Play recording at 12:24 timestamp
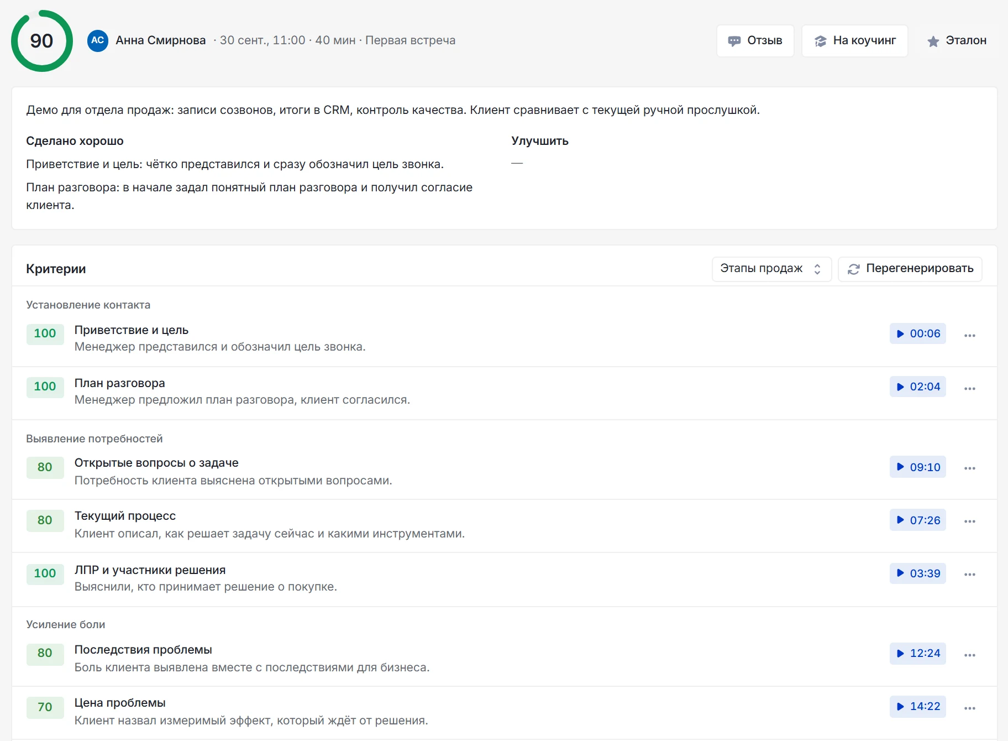Screen dimensions: 1008x741 [x=917, y=653]
